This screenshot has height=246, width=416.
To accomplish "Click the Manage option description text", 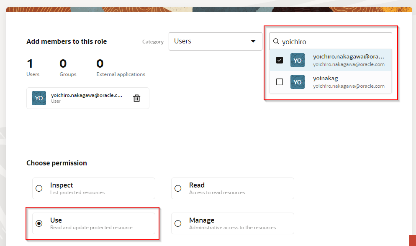I will (x=232, y=228).
